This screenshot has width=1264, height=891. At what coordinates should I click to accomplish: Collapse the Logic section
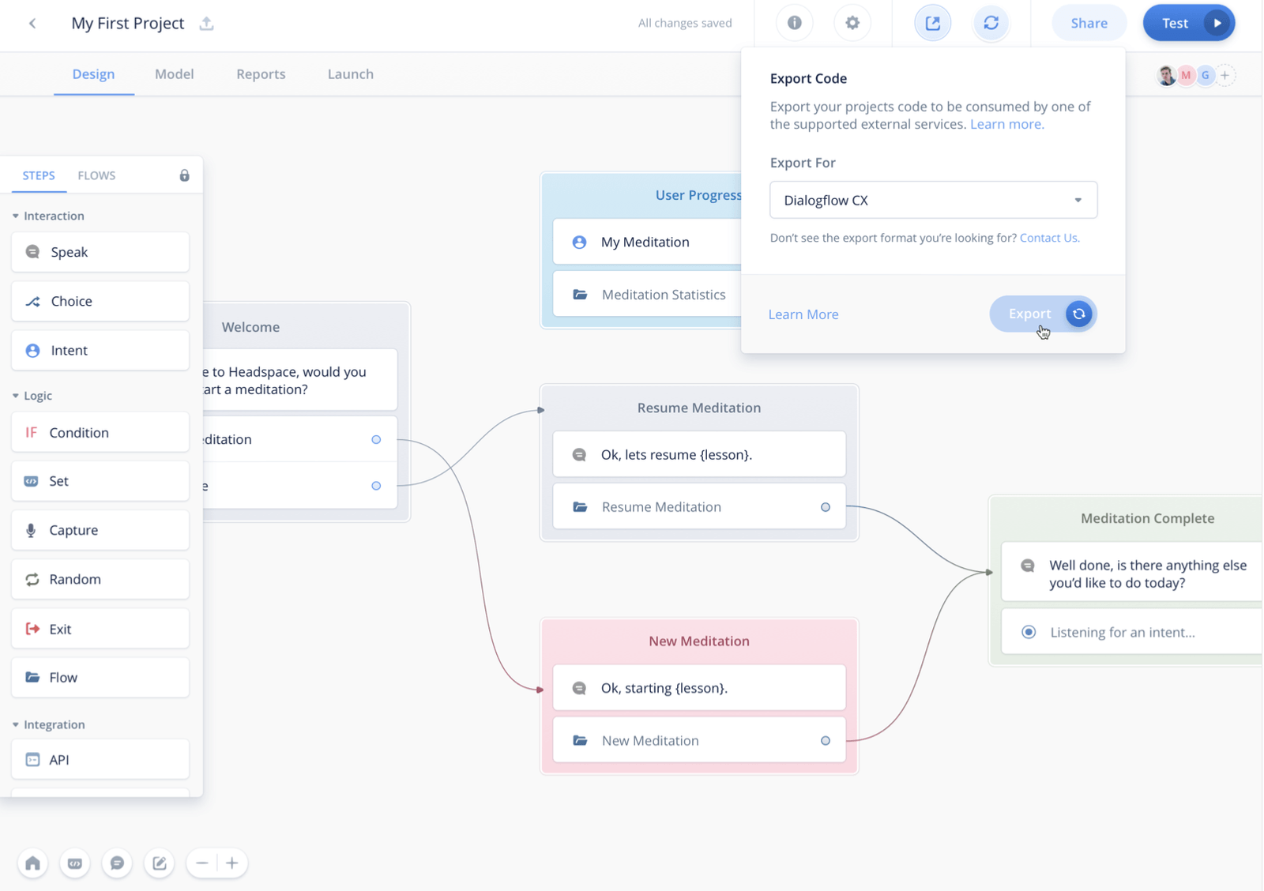pos(15,396)
